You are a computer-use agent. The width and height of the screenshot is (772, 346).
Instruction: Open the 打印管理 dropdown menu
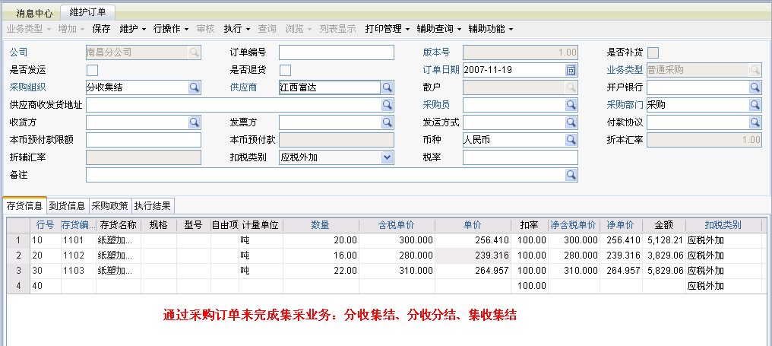(387, 29)
